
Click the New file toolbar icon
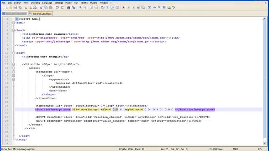click(x=6, y=8)
